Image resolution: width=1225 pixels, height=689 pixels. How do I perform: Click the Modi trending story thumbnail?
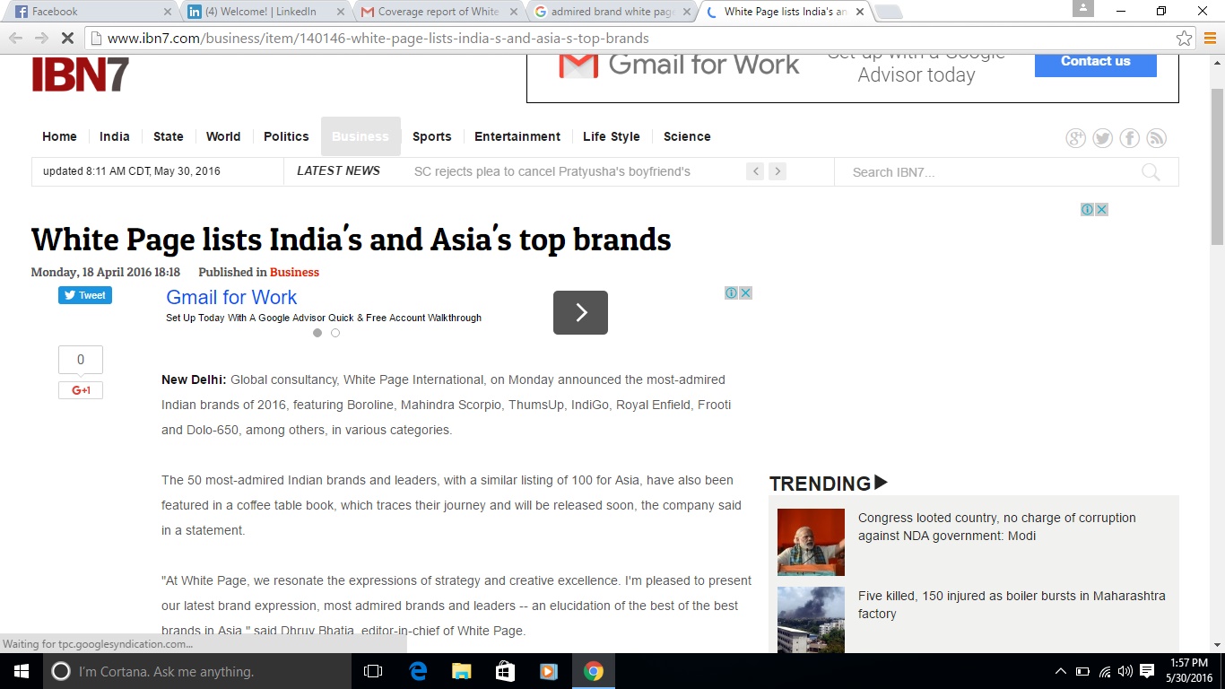811,542
